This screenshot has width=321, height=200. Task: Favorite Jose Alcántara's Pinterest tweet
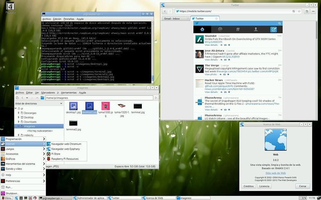point(229,60)
